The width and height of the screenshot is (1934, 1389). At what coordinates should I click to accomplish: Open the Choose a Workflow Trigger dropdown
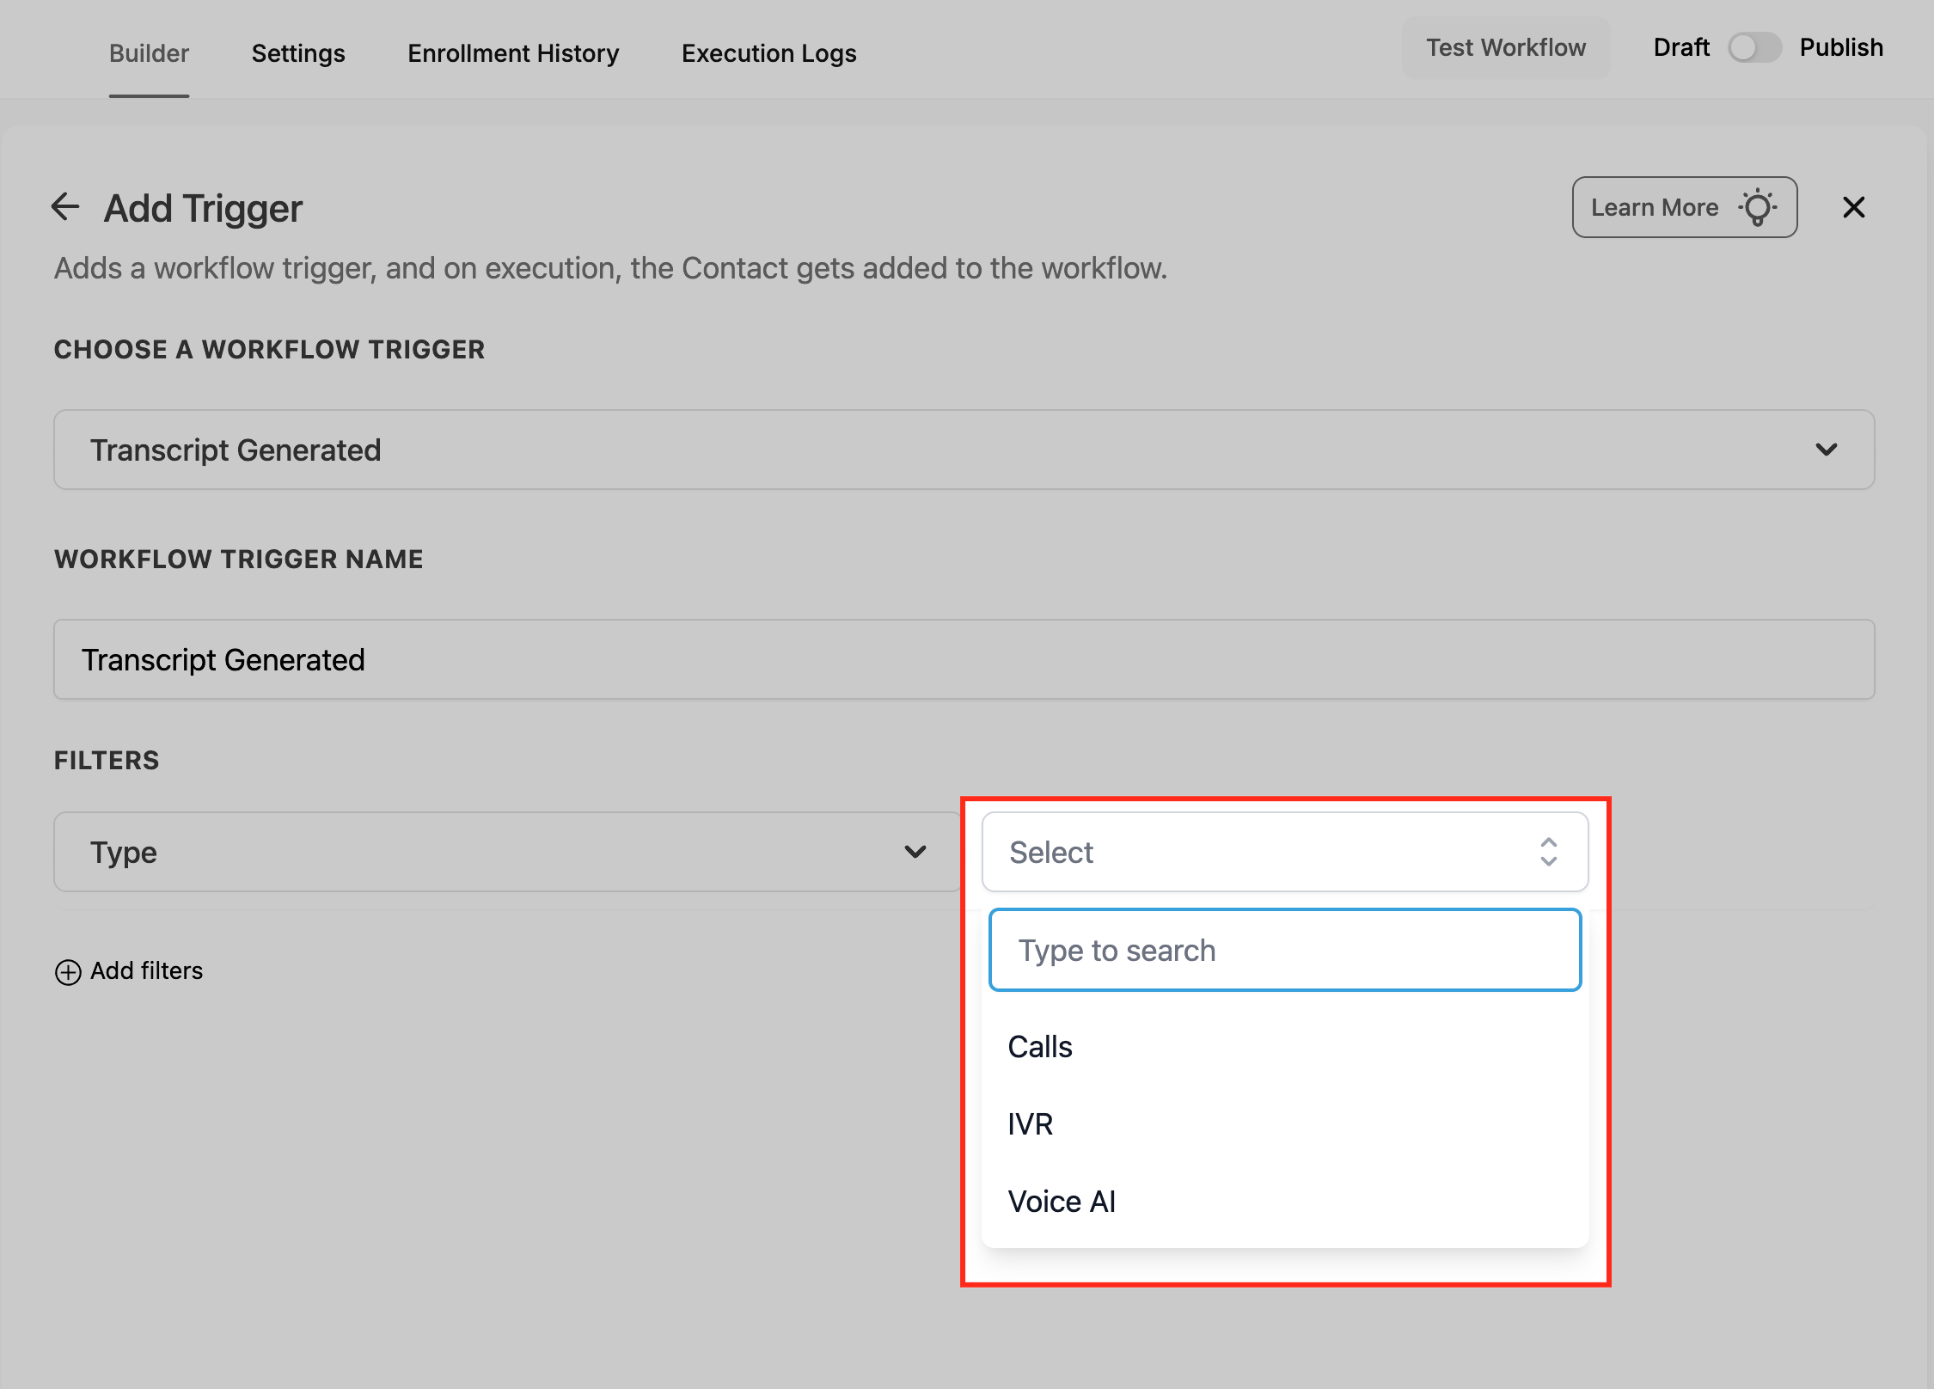[x=963, y=450]
